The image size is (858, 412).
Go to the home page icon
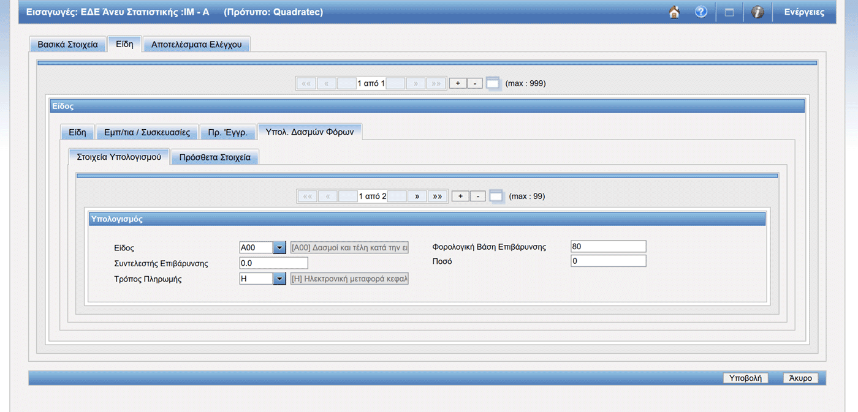click(x=674, y=12)
